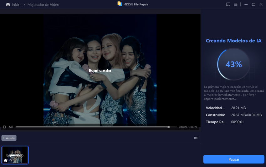This screenshot has height=167, width=266.
Task: Click the video progress slider handle
Action: 168,127
